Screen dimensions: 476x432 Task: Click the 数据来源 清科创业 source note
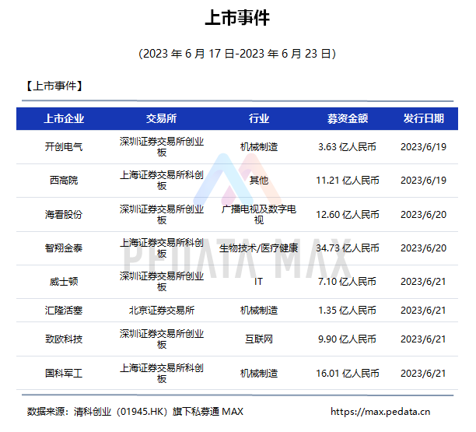pyautogui.click(x=135, y=412)
